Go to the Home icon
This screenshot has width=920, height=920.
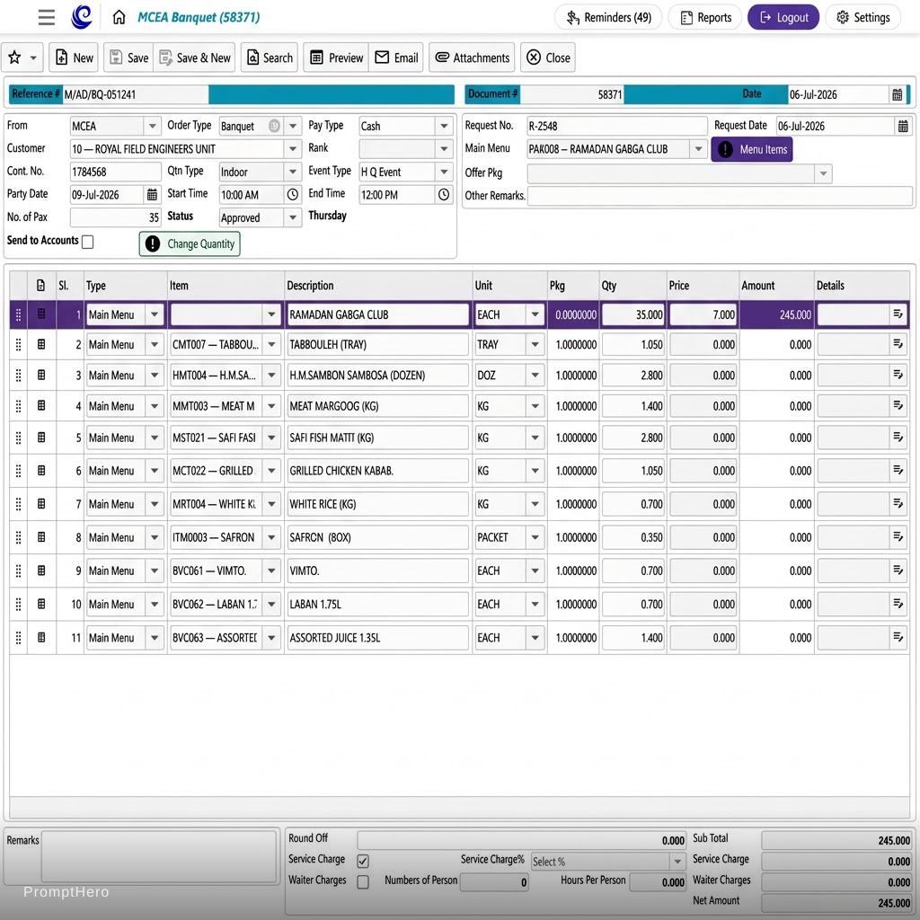pos(119,17)
